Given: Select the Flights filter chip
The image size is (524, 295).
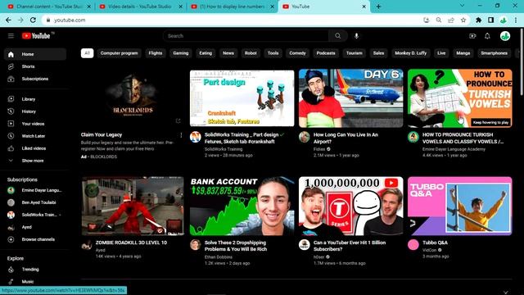Looking at the screenshot, I should [156, 53].
